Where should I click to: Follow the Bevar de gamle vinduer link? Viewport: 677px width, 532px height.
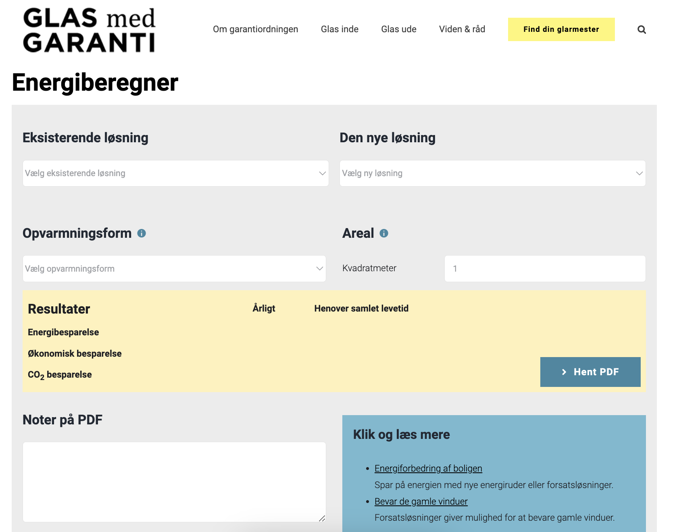(421, 501)
